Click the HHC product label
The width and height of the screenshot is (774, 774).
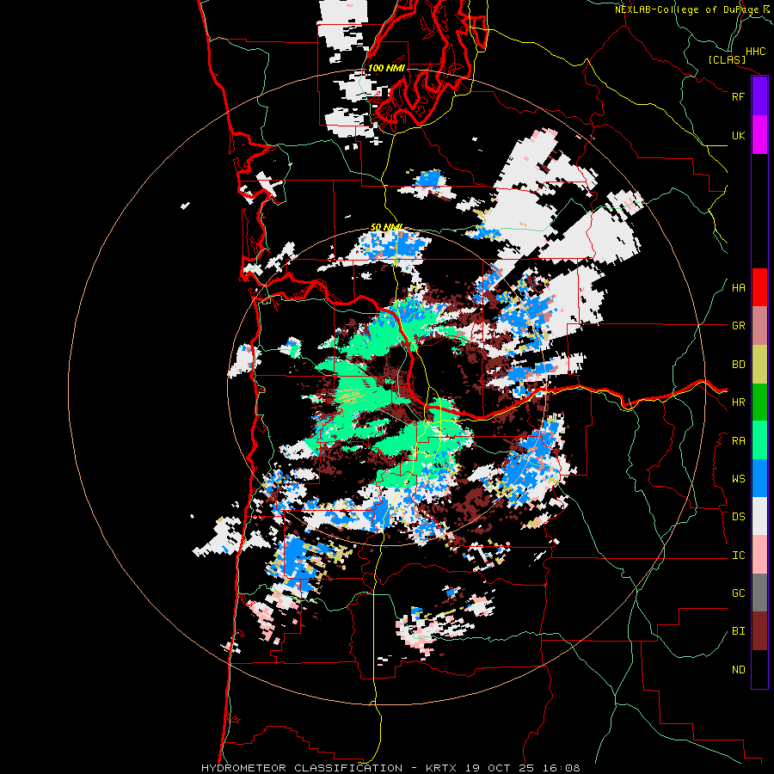755,52
